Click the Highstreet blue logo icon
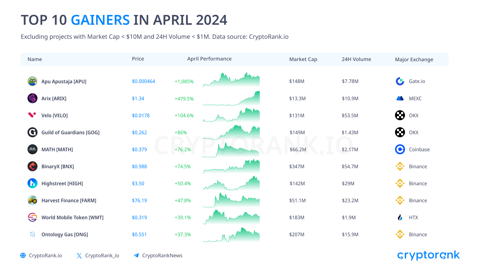 [x=32, y=183]
